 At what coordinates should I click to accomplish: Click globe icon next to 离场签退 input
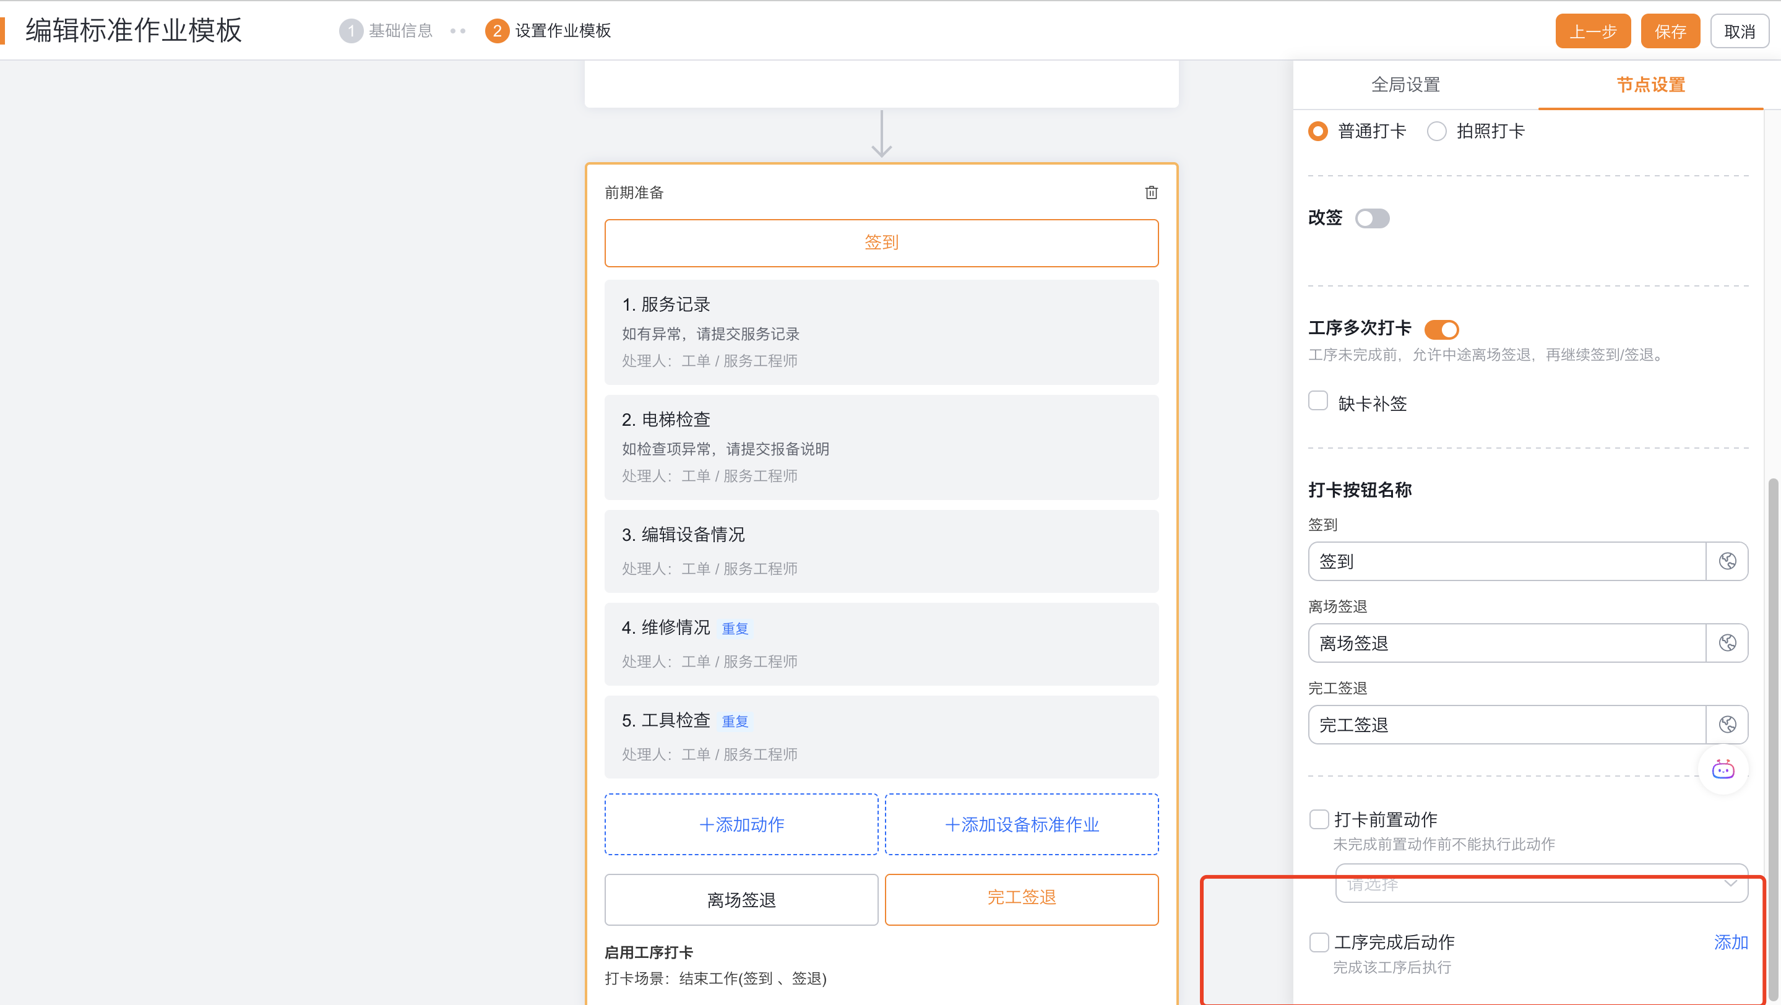click(1727, 643)
